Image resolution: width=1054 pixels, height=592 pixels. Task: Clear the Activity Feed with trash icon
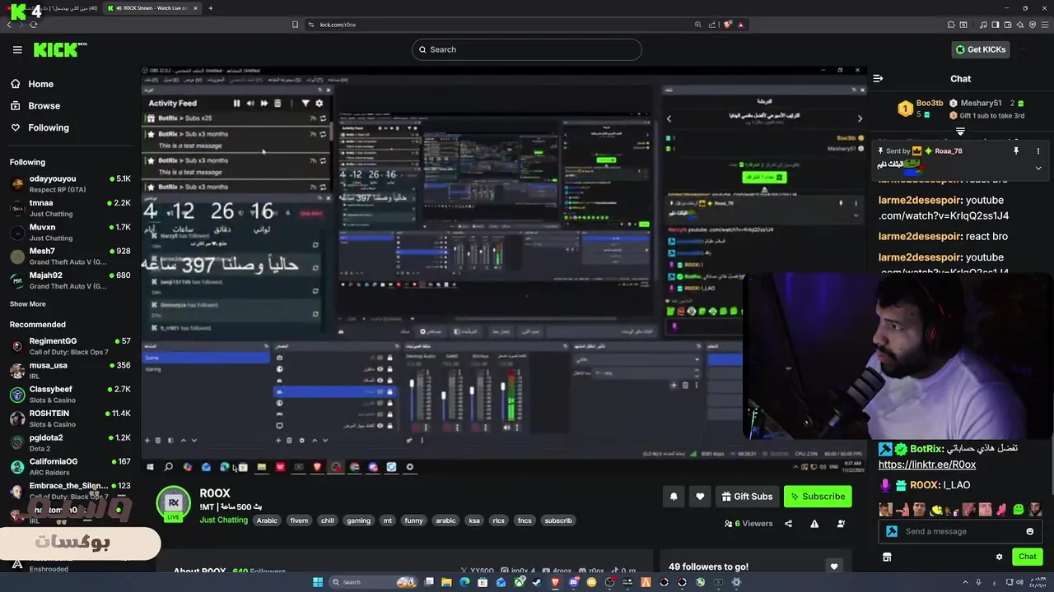click(x=277, y=104)
